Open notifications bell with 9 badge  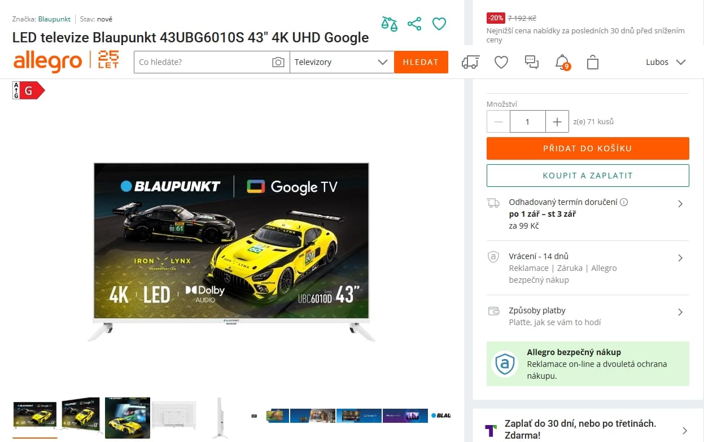562,62
